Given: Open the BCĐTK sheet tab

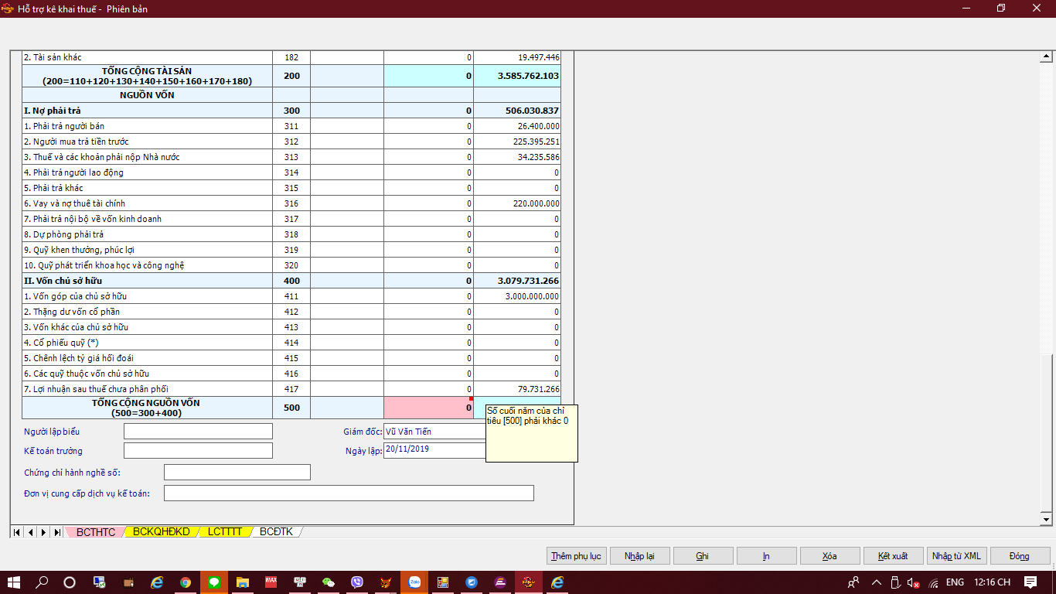Looking at the screenshot, I should pos(276,532).
